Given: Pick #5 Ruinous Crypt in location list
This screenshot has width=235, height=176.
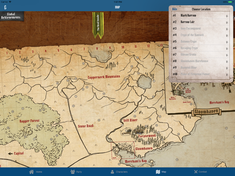Looking at the screenshot, I should [x=201, y=42].
